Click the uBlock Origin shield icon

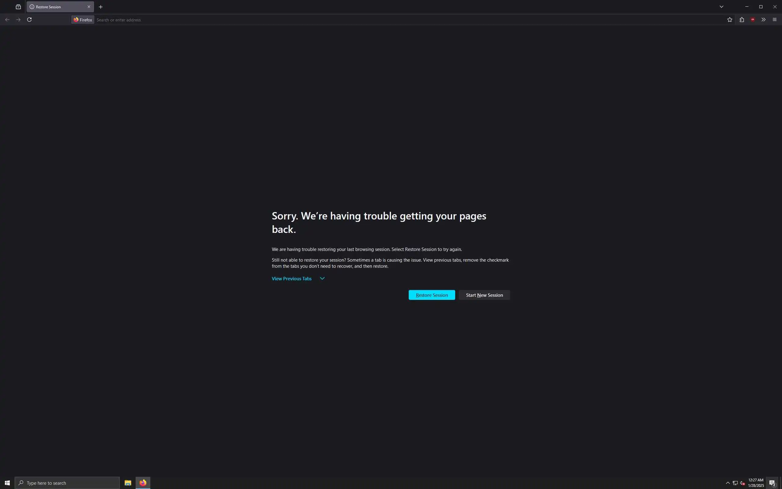[x=753, y=20]
